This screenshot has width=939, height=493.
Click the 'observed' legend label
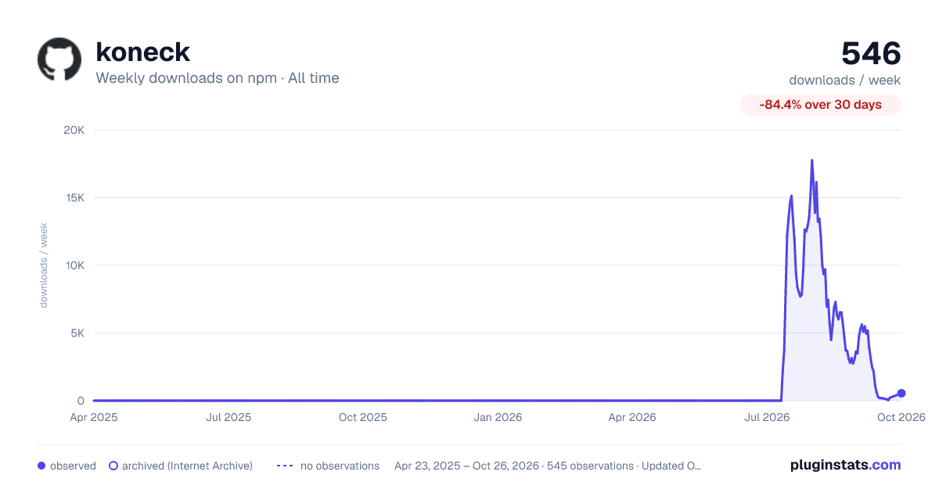73,466
